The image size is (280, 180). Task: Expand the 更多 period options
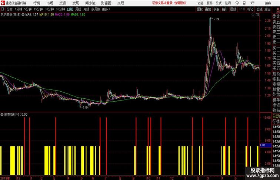coord(106,9)
